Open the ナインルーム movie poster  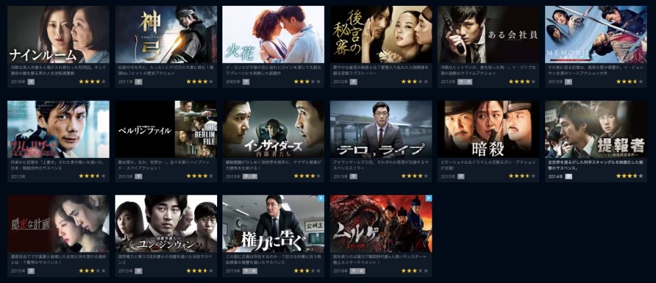point(58,34)
